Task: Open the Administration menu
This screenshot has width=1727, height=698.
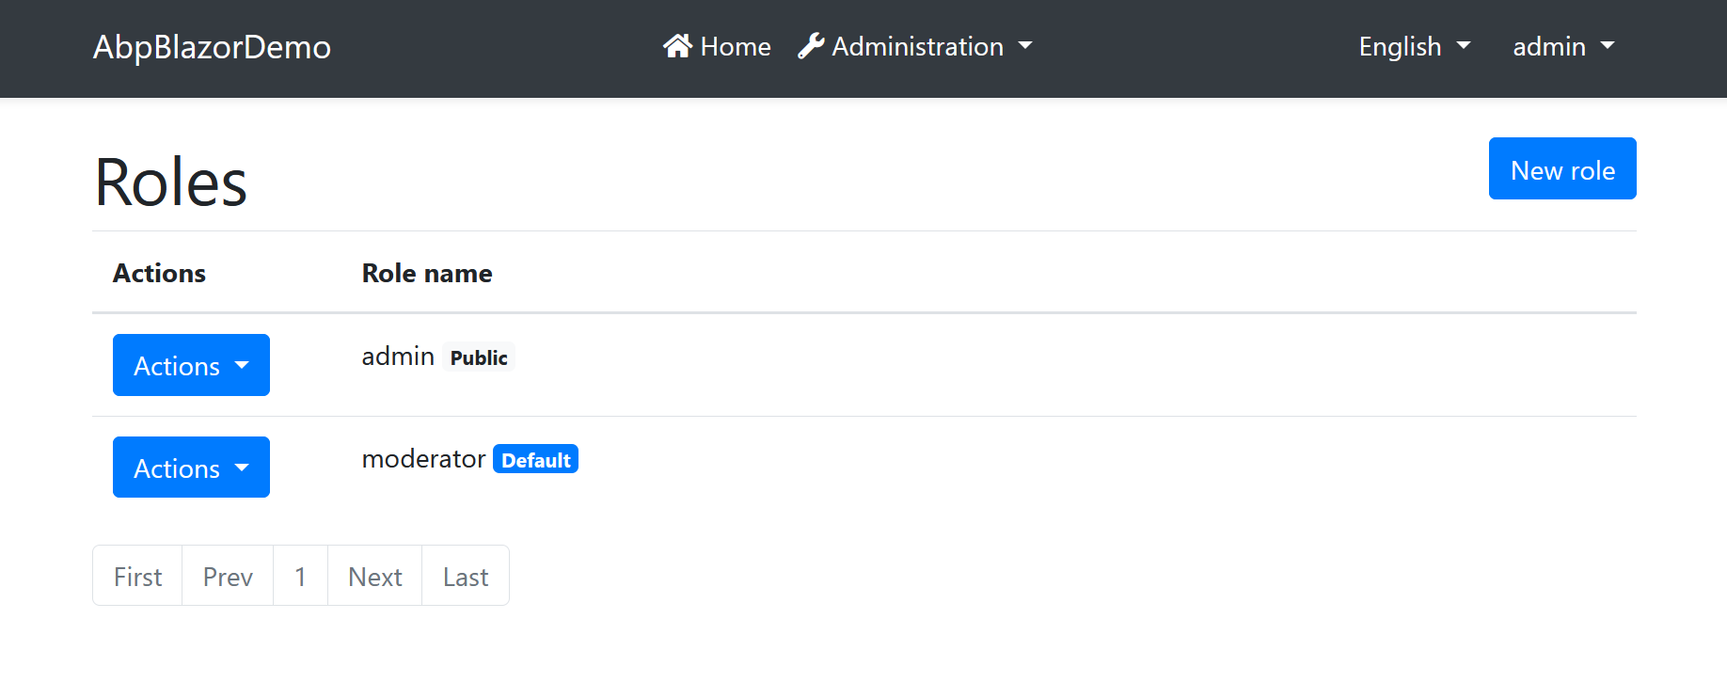Action: (x=916, y=46)
